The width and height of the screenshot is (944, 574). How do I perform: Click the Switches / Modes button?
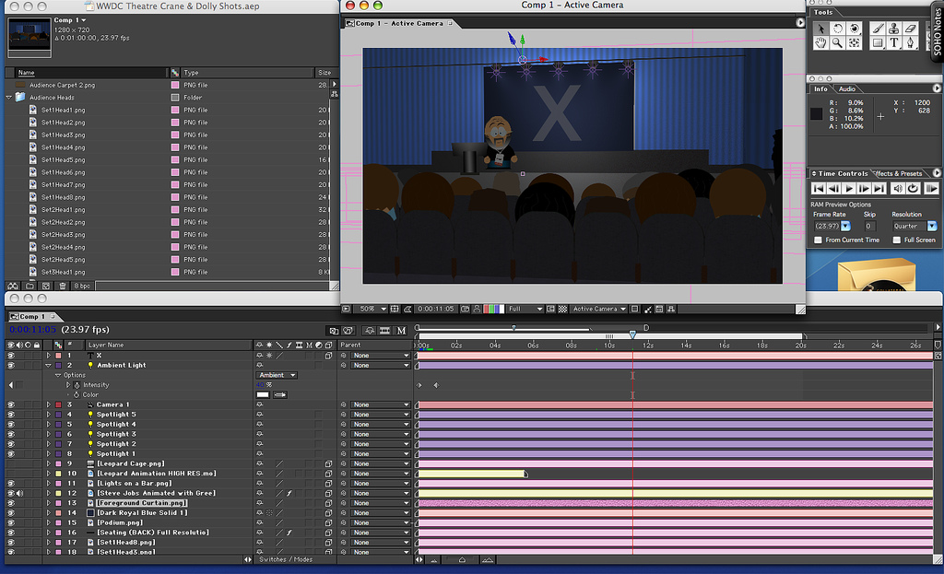click(x=286, y=559)
